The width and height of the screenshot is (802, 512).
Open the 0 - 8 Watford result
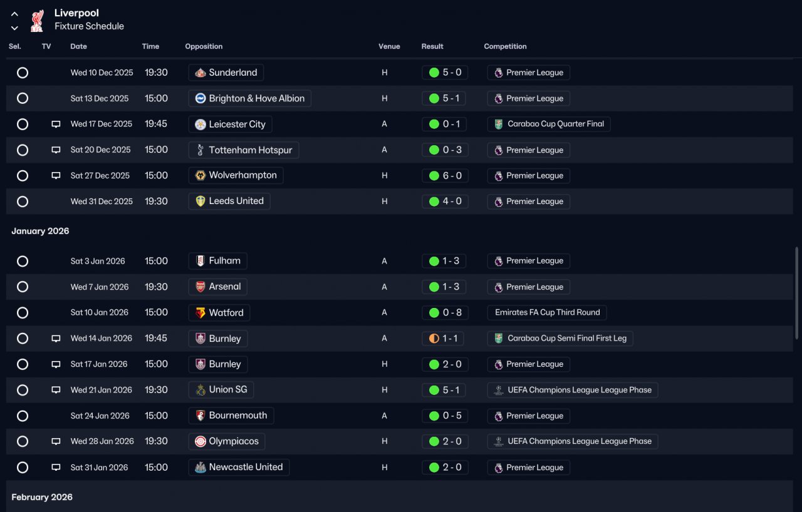(445, 312)
